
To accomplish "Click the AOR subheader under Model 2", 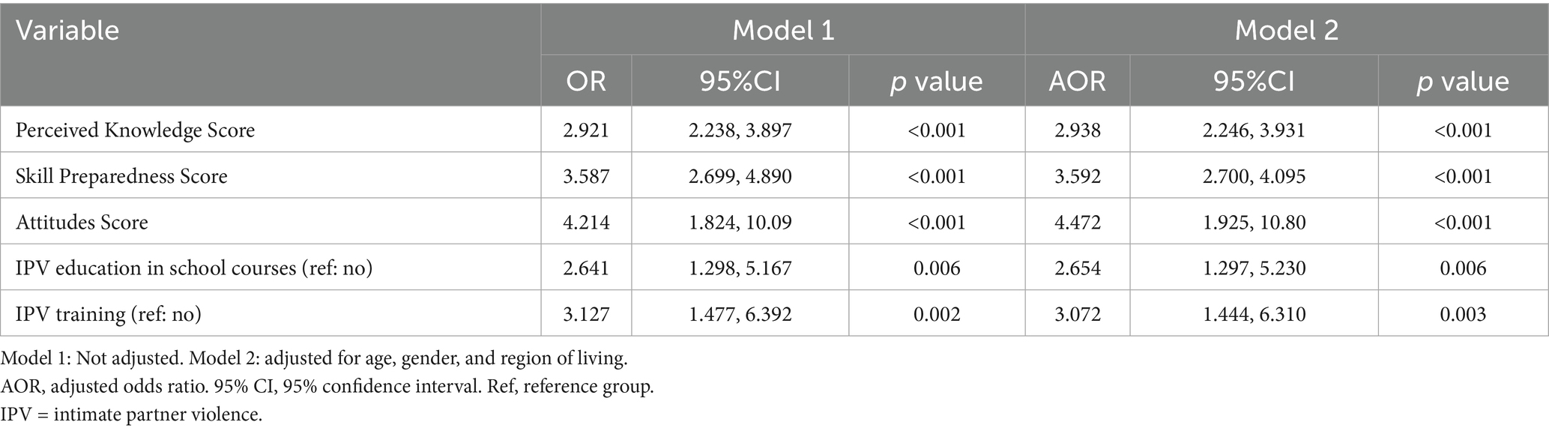I will pyautogui.click(x=1077, y=81).
